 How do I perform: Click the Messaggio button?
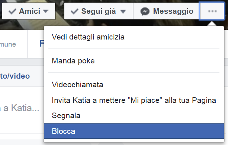(x=167, y=11)
